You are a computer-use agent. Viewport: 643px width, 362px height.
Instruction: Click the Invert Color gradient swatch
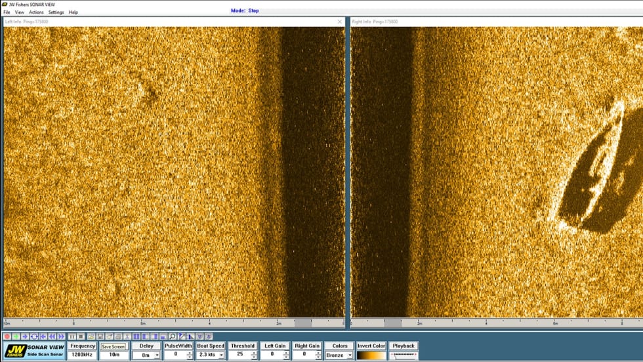tap(371, 355)
